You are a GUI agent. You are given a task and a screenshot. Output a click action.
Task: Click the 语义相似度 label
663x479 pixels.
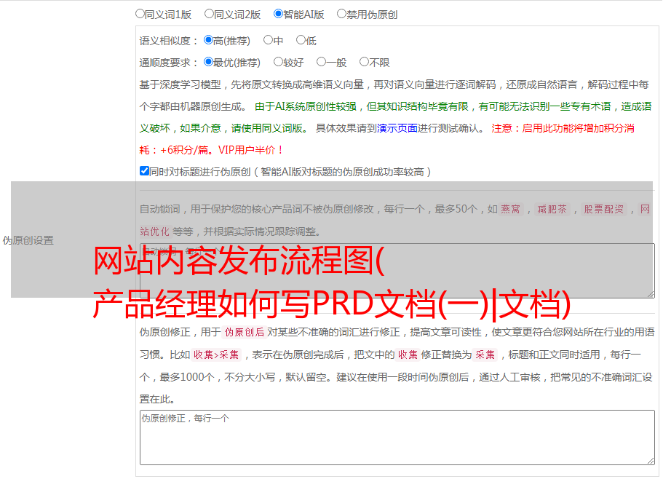169,41
